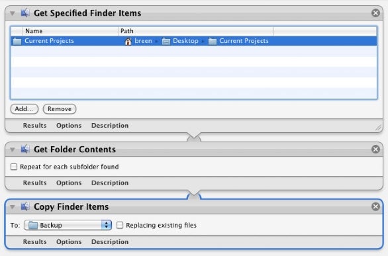Click the Add... button
The height and width of the screenshot is (256, 388).
click(24, 109)
